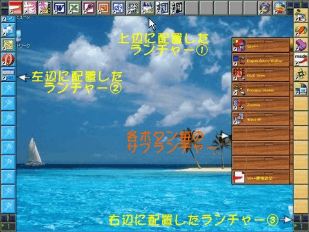The width and height of the screenshot is (309, 232).
Task: Open the msdn shortcut on the right launcher
Action: 301,59
